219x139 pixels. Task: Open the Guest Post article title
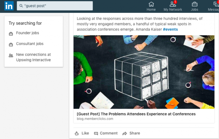(x=136, y=114)
